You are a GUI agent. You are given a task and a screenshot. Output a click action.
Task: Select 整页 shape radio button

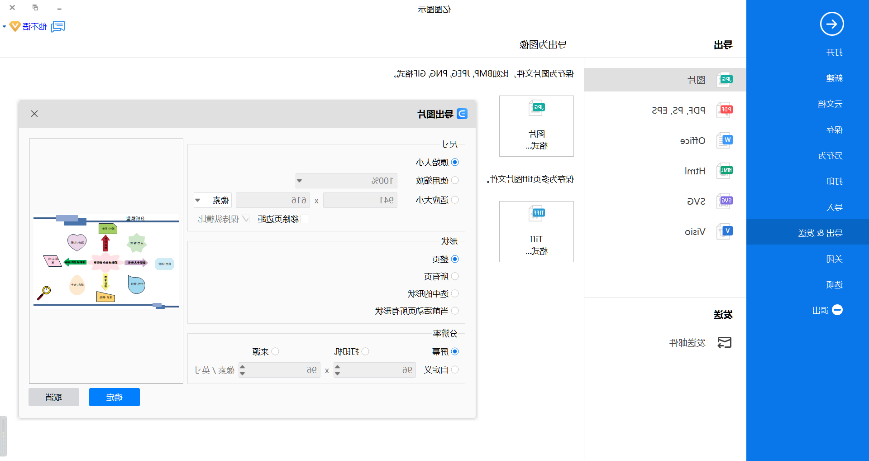tap(455, 259)
